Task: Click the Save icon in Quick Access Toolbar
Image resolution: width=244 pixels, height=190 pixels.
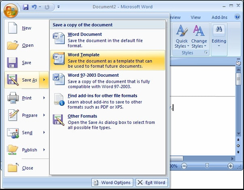Action: click(26, 7)
